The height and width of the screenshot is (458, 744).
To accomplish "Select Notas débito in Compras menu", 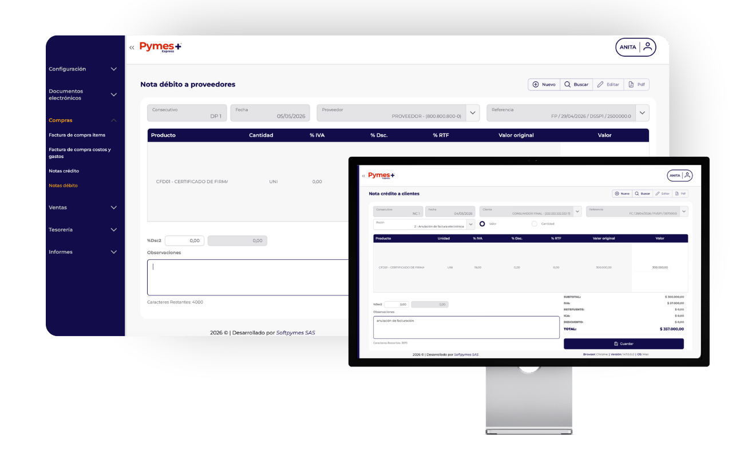I will [63, 185].
